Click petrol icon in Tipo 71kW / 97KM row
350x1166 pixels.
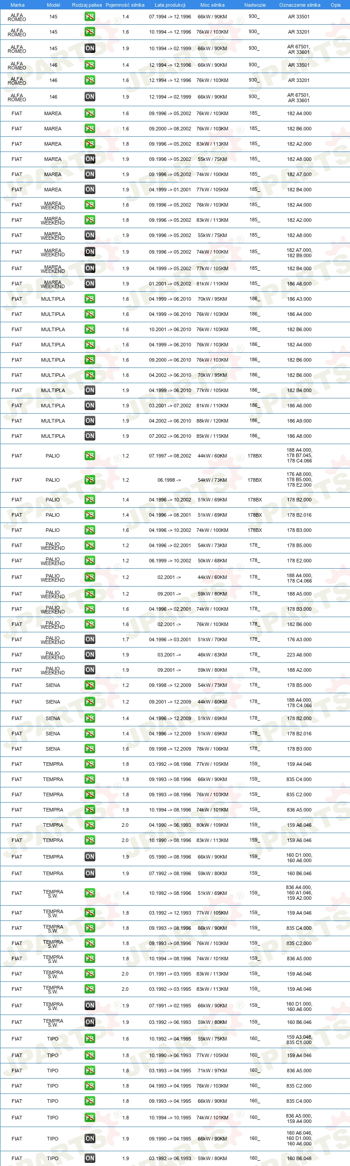90,1071
